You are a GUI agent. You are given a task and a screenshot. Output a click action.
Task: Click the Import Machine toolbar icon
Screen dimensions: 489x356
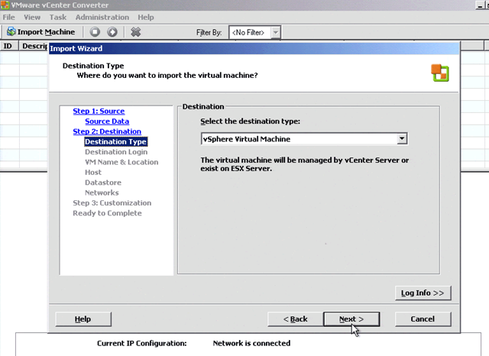(x=11, y=32)
